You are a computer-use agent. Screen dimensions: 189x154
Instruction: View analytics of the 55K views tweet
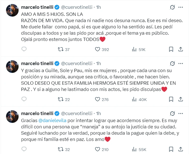coord(134,149)
